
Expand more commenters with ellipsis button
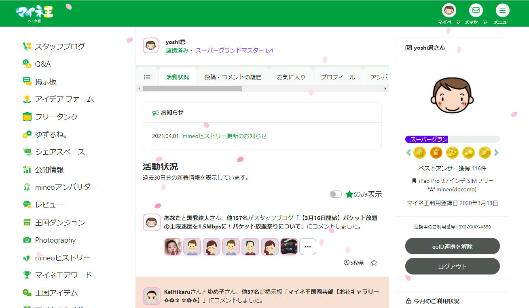click(x=307, y=247)
